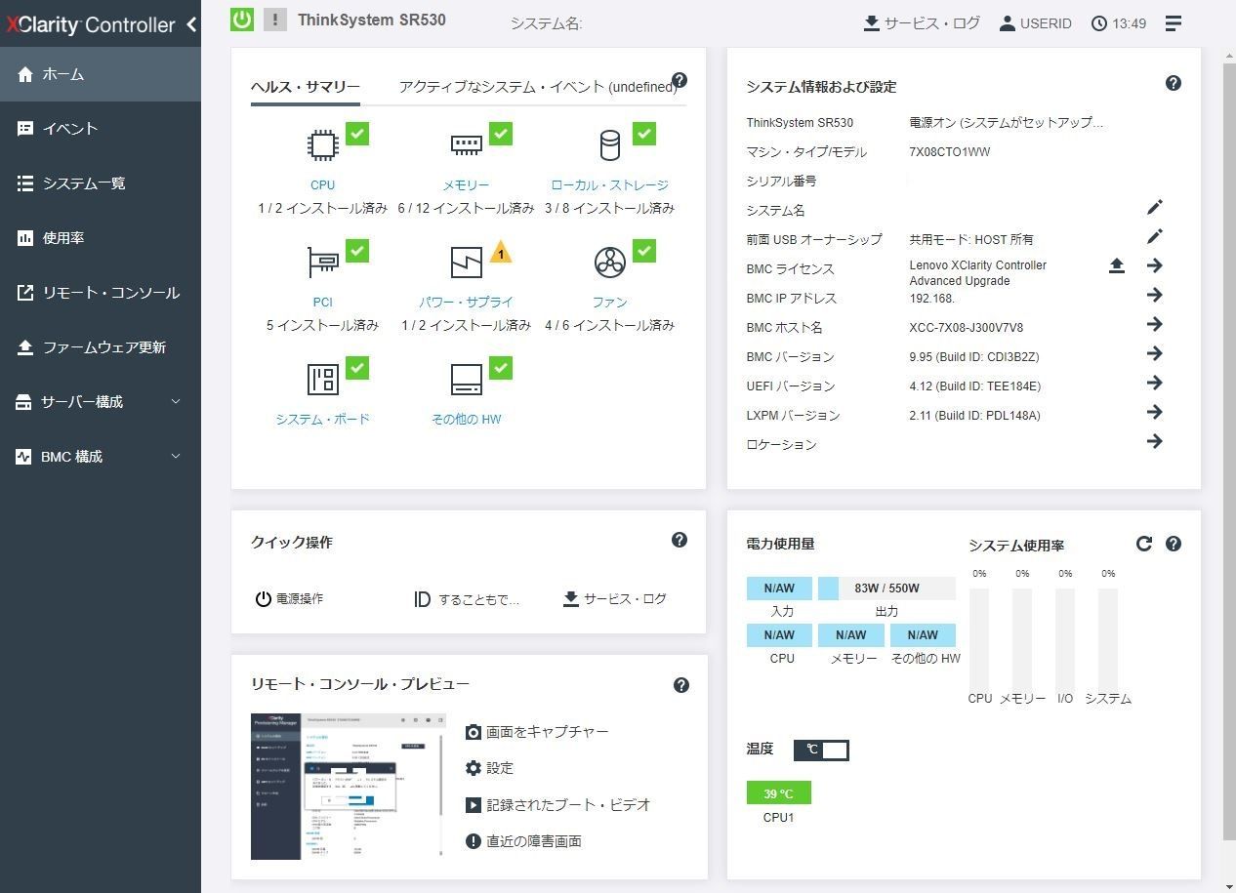Click the local storage cylinder icon
Viewport: 1236px width, 893px height.
pos(609,145)
